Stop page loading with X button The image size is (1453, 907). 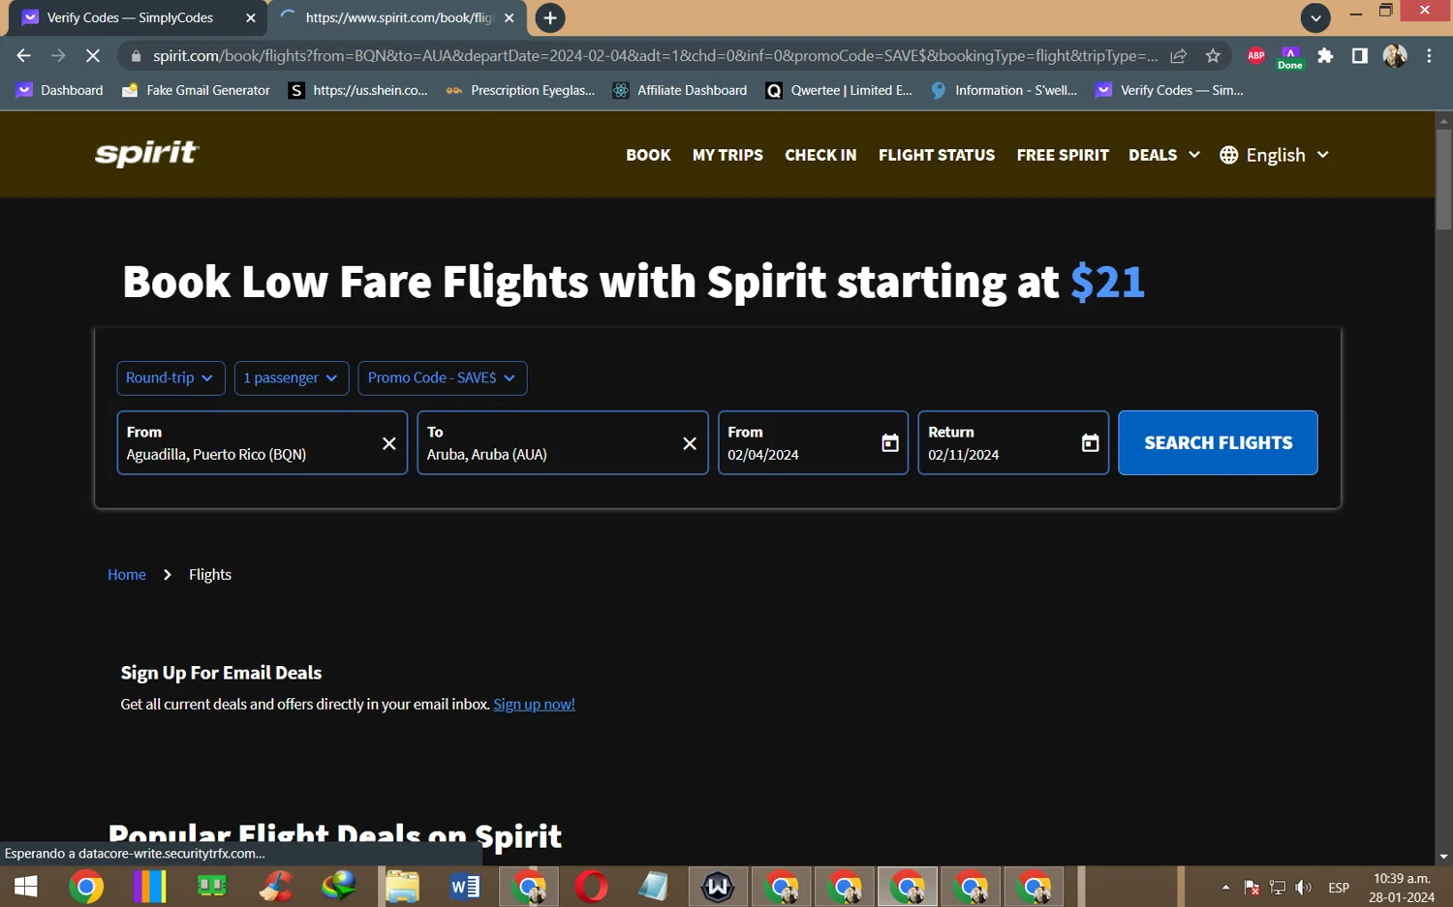[x=93, y=56]
